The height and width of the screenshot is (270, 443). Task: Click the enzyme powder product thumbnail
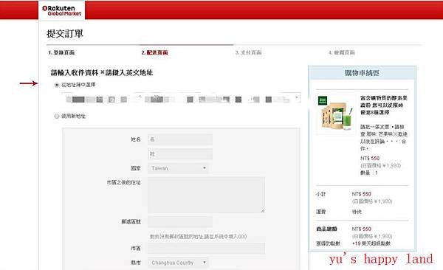(336, 114)
